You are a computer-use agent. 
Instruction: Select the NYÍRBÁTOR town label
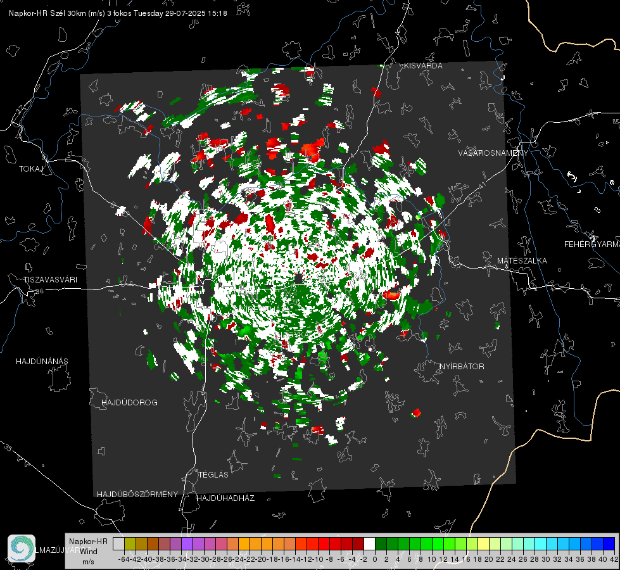(x=462, y=367)
